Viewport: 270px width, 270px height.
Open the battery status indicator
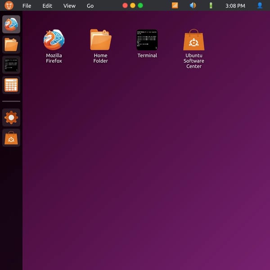pyautogui.click(x=211, y=5)
